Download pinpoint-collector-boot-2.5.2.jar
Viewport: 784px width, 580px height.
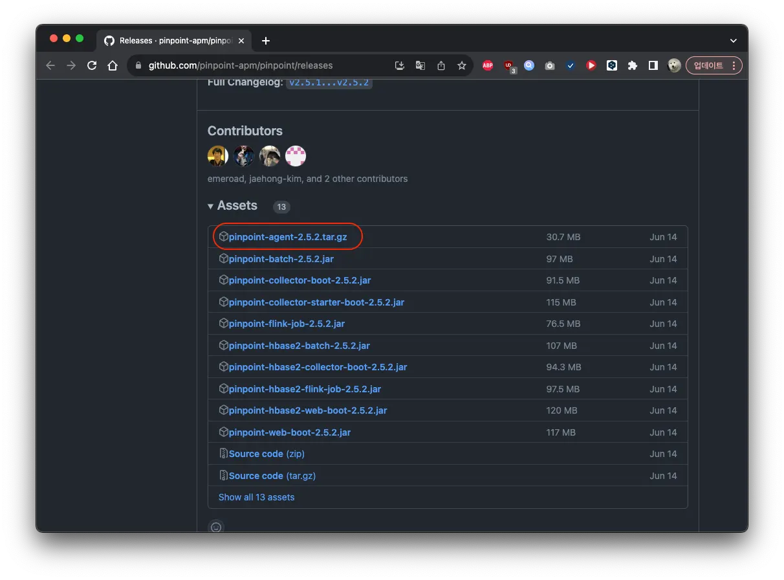tap(300, 280)
